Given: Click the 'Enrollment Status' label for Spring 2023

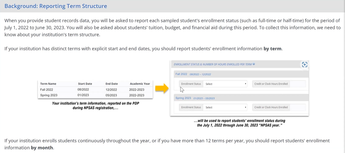Looking at the screenshot, I should (x=191, y=107).
